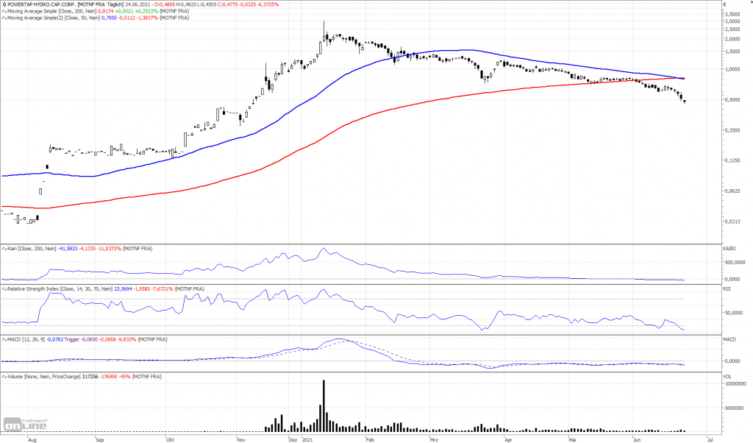Click the line icon before Moving Average Simple [Close, 200]
Screen dimensions: 753x443
pos(4,11)
